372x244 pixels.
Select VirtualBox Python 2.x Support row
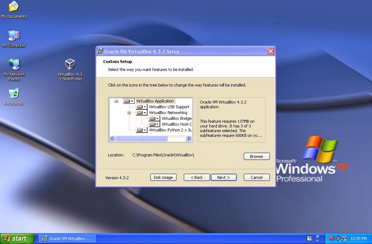pyautogui.click(x=170, y=130)
